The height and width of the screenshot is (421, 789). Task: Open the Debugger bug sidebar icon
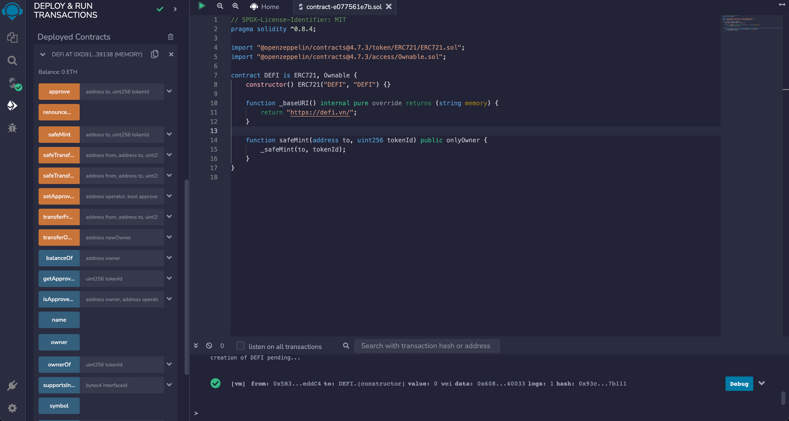[x=12, y=128]
